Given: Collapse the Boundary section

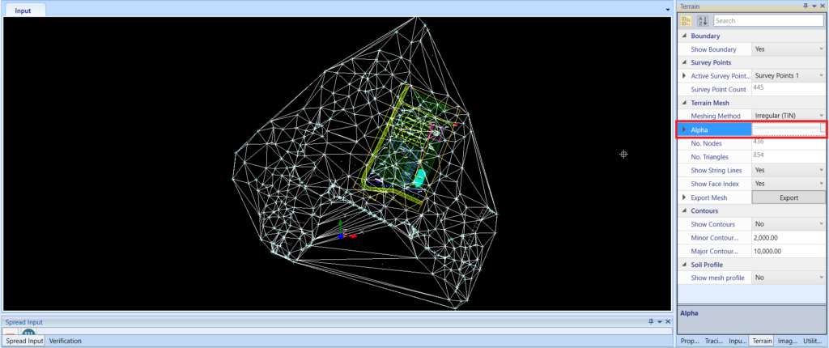Looking at the screenshot, I should pyautogui.click(x=685, y=36).
